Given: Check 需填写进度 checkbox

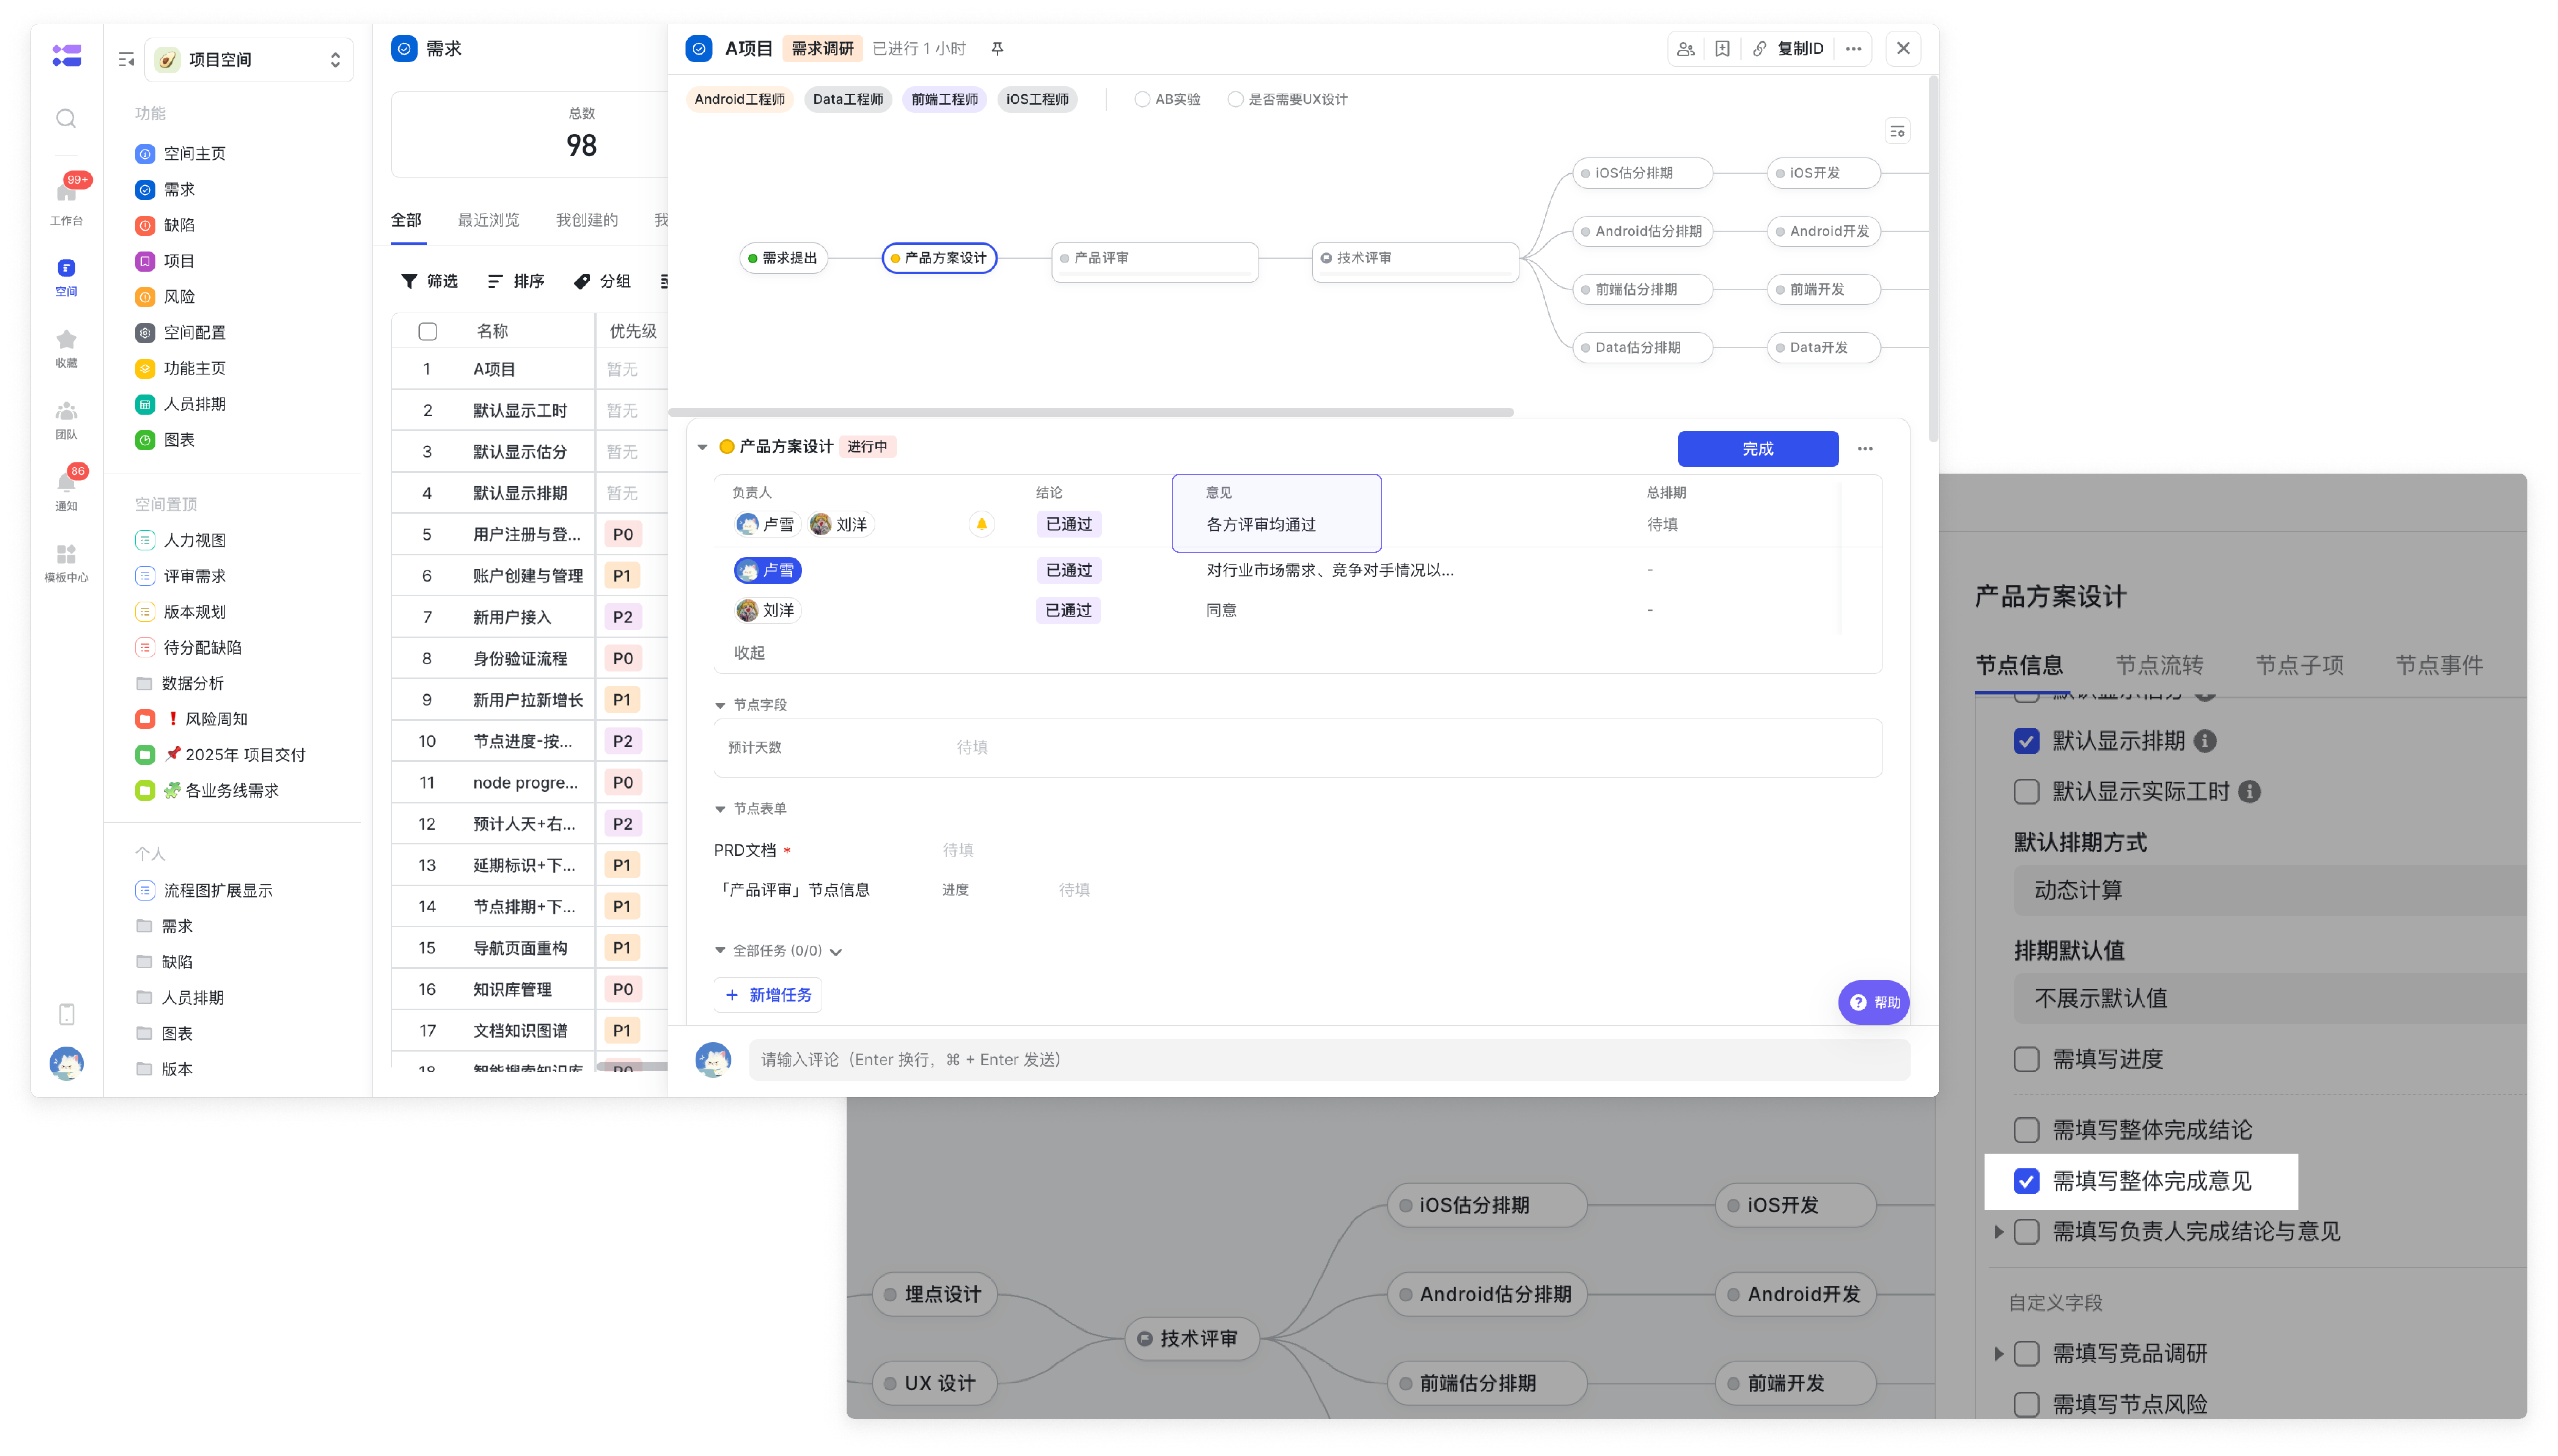Looking at the screenshot, I should [x=2027, y=1059].
